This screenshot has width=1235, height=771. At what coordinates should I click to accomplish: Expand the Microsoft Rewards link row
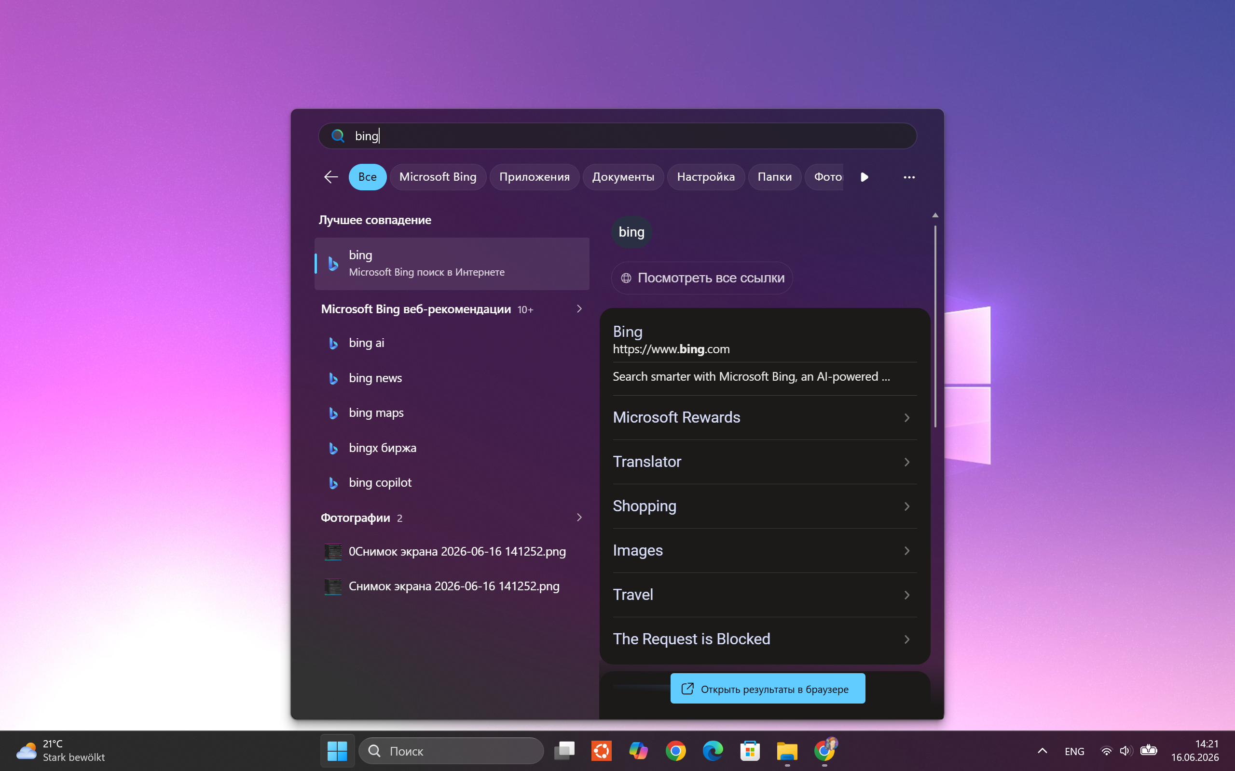[765, 418]
